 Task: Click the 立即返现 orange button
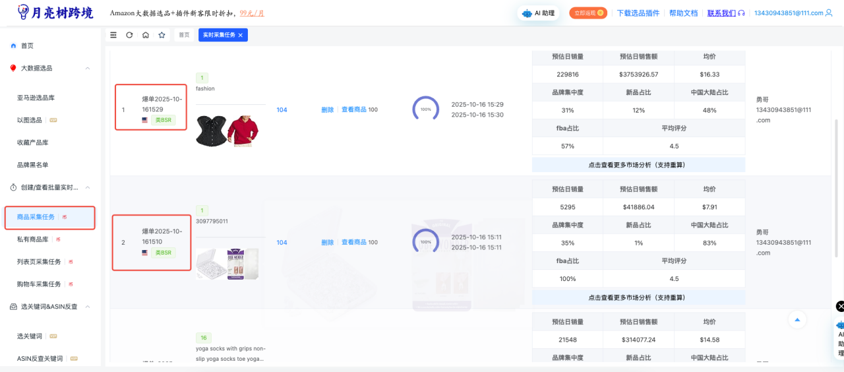pos(588,13)
